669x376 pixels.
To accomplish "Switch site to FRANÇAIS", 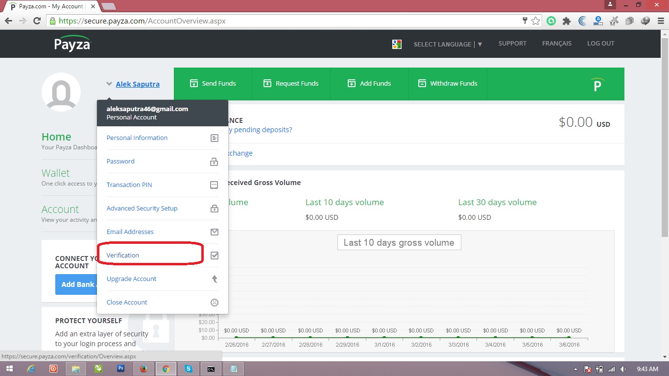I will tap(557, 44).
